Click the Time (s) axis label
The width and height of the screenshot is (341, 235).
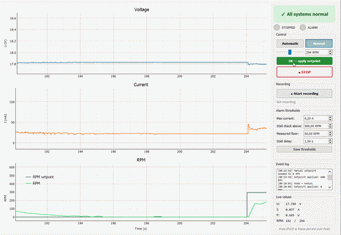click(x=141, y=229)
